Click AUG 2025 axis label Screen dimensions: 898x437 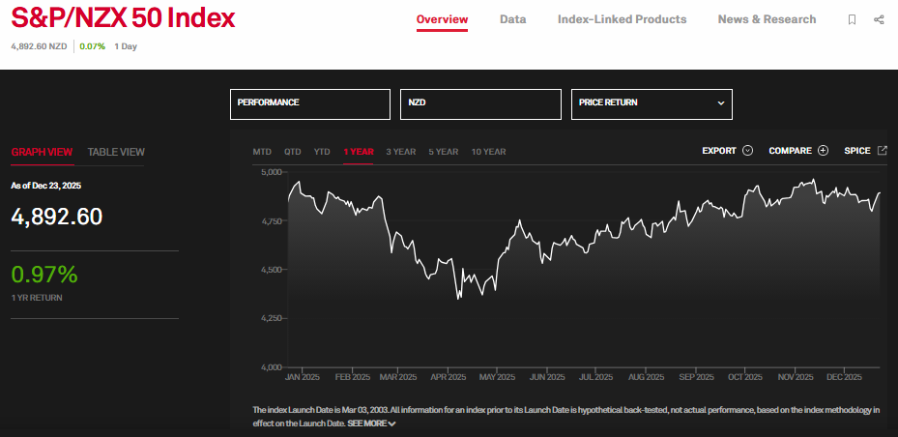646,377
